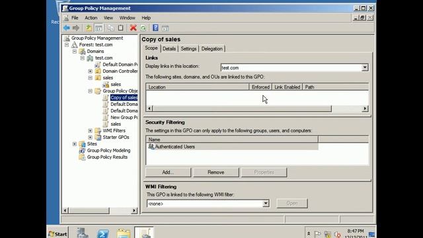Viewport: 423px width, 238px height.
Task: Click the green Refresh toolbar icon
Action: (x=143, y=28)
